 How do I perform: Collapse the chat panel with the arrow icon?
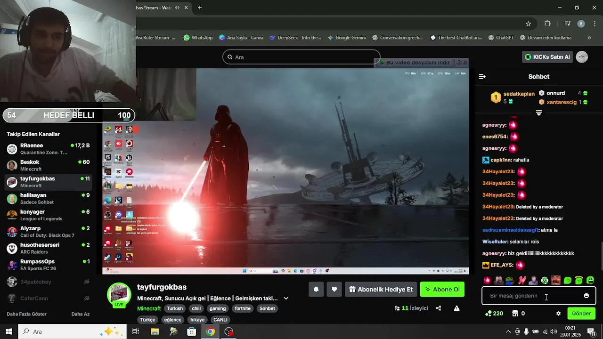click(x=482, y=76)
